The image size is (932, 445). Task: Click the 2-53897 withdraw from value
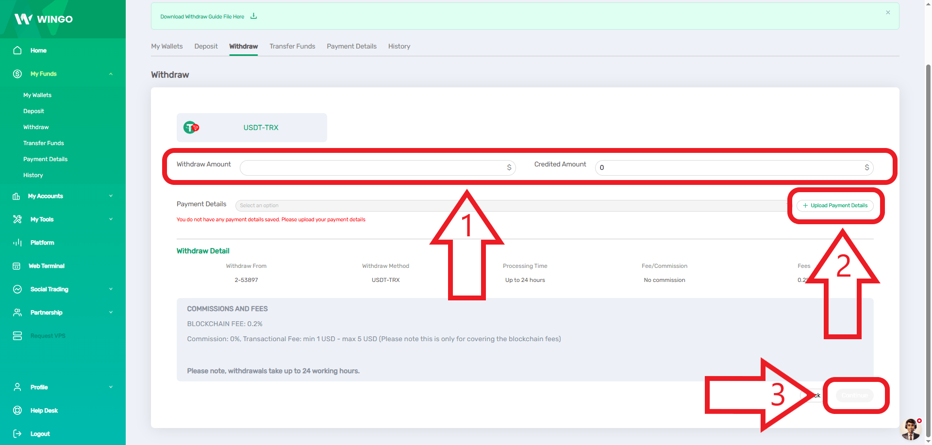246,280
